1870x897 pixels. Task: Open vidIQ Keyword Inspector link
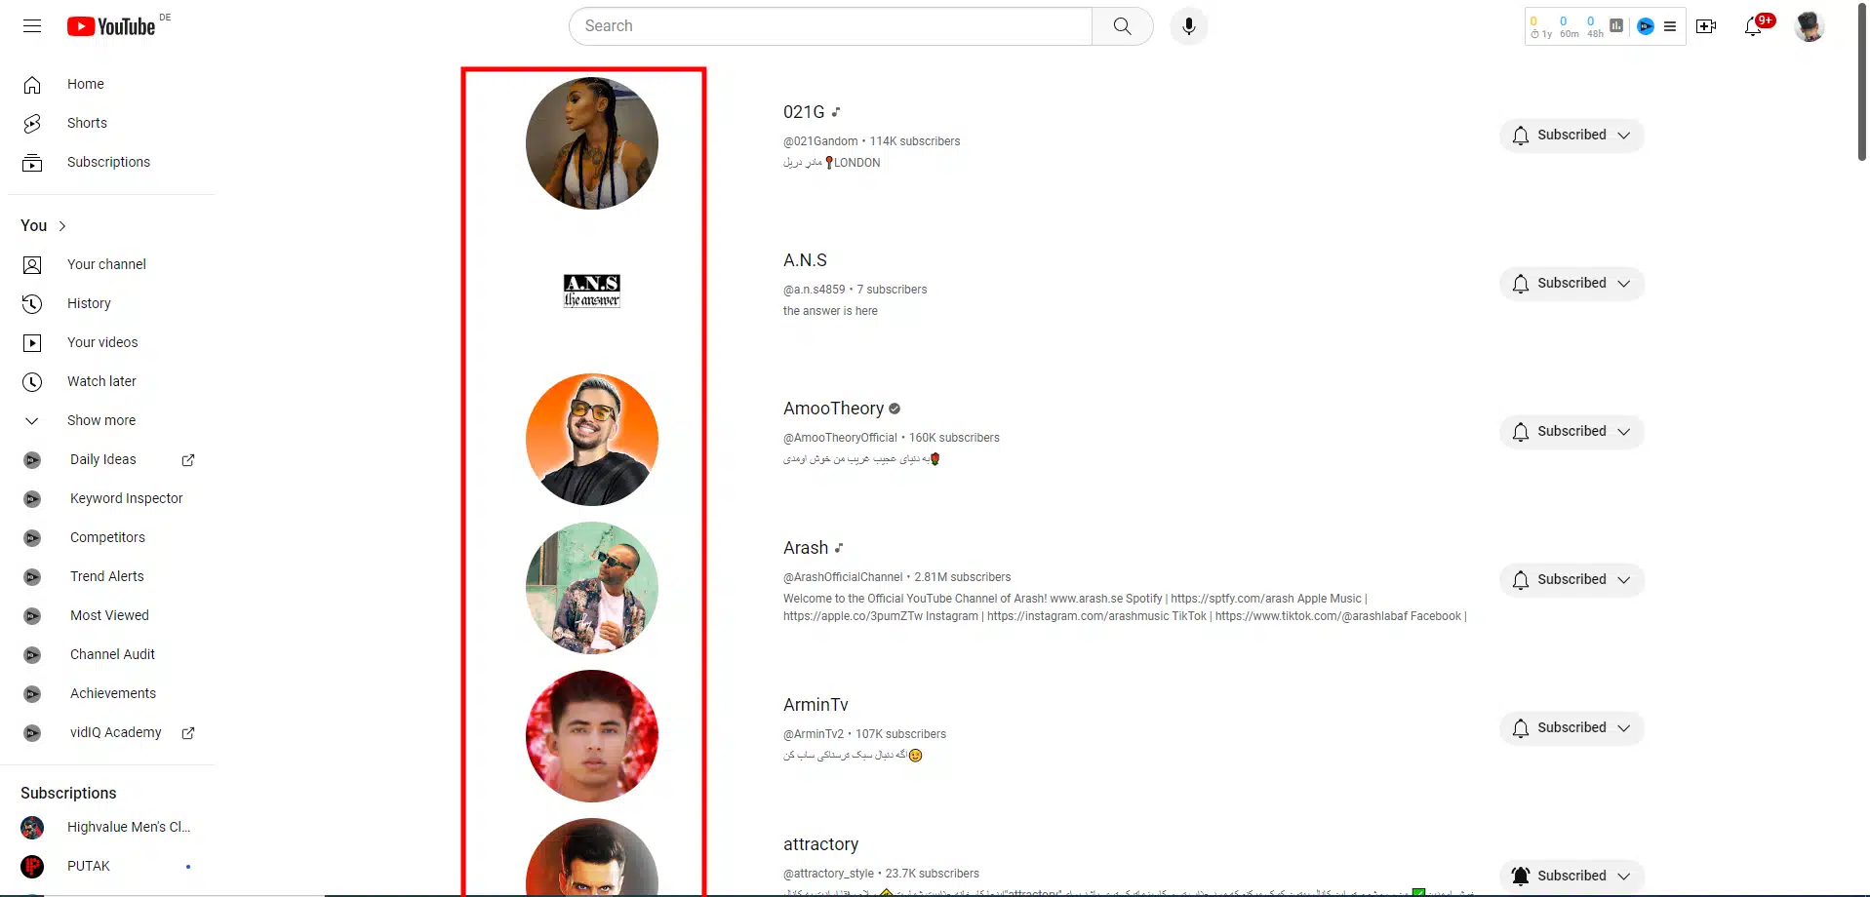pyautogui.click(x=126, y=498)
